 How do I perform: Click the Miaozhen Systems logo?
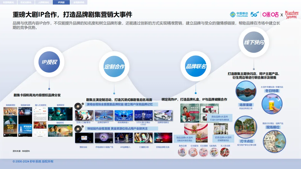pyautogui.click(x=292, y=14)
